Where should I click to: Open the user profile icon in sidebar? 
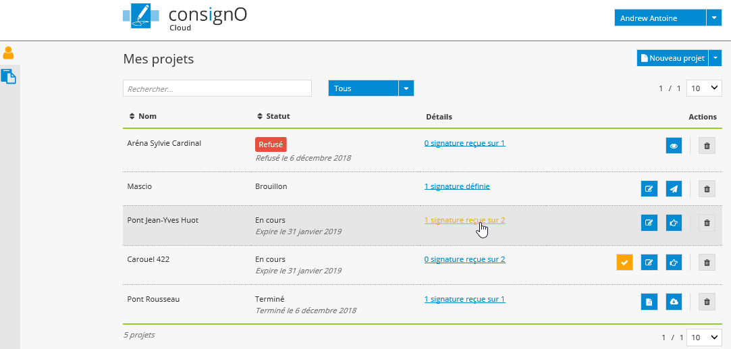click(x=9, y=53)
